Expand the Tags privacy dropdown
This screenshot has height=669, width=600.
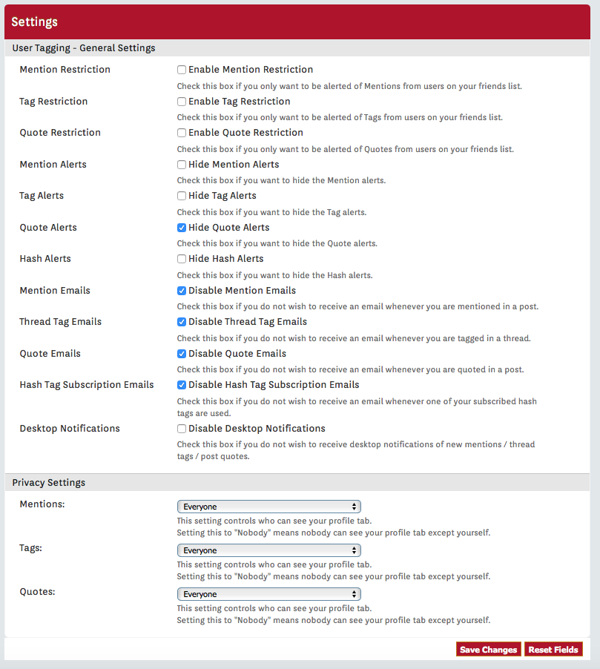coord(268,550)
